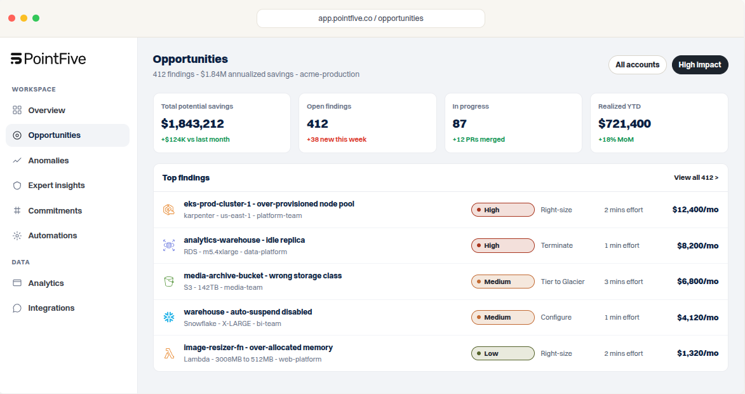Click 3 mins effort on media-archive row
The image size is (745, 394).
pos(623,282)
